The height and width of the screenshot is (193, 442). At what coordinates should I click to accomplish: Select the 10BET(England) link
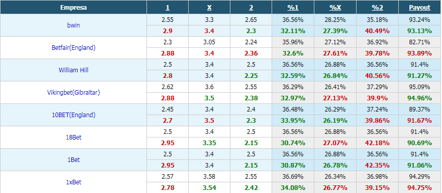tap(73, 115)
